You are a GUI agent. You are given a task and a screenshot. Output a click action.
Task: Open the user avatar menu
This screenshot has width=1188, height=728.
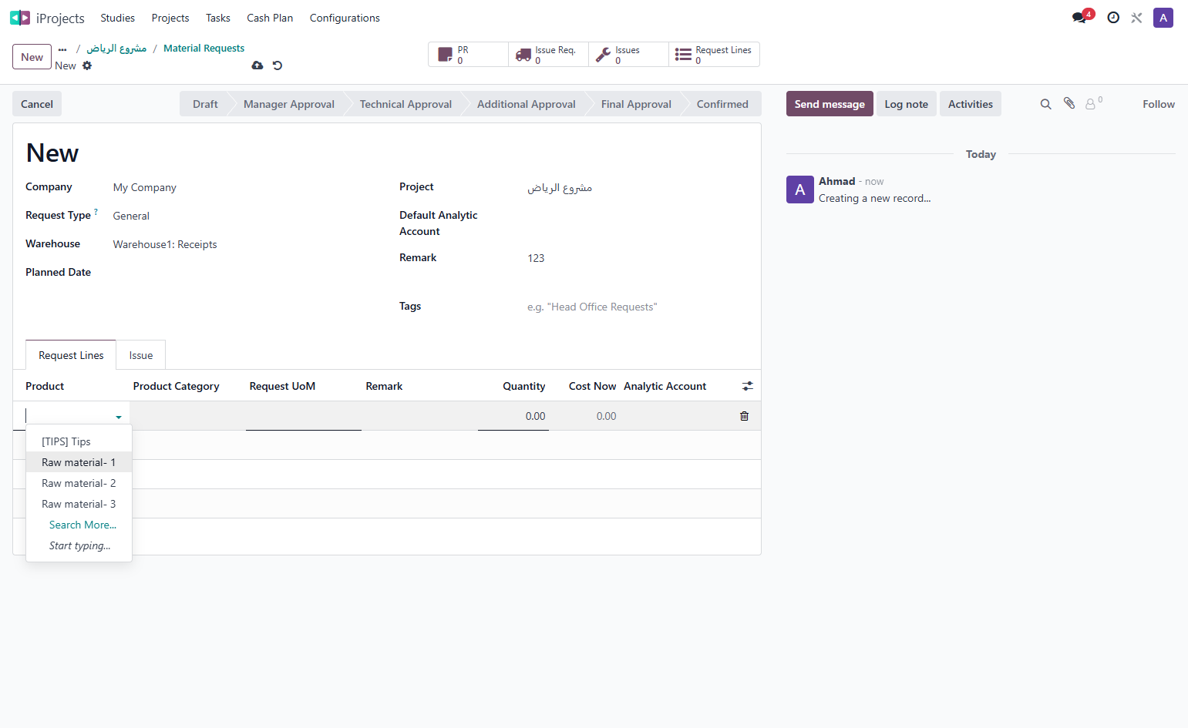[x=1163, y=18]
